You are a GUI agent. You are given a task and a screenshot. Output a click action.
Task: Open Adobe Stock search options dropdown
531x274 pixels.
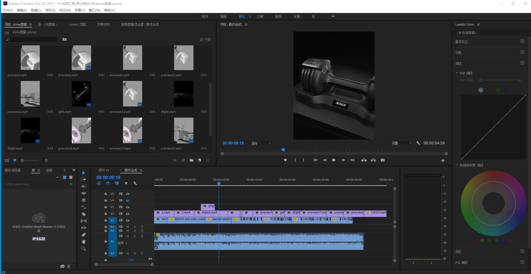tap(71, 184)
